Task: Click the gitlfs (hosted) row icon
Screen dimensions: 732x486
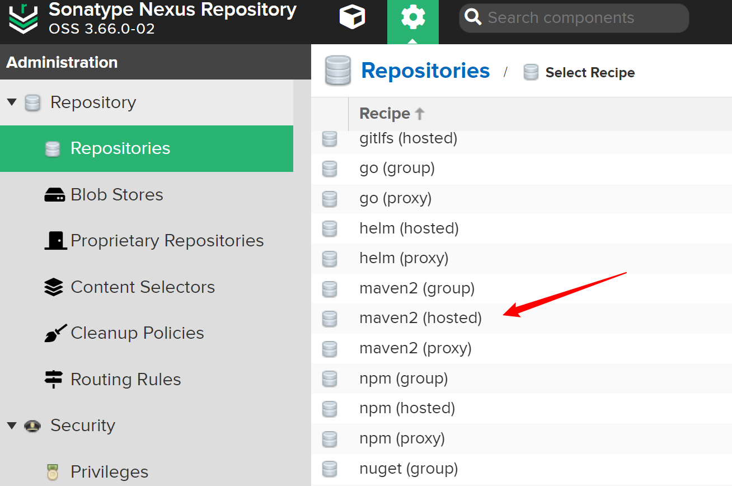Action: click(x=330, y=139)
